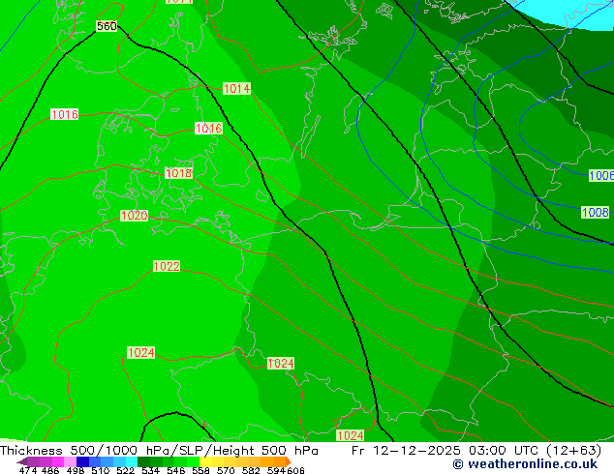Click the blue 1006 isobar label
The height and width of the screenshot is (474, 614).
point(601,175)
